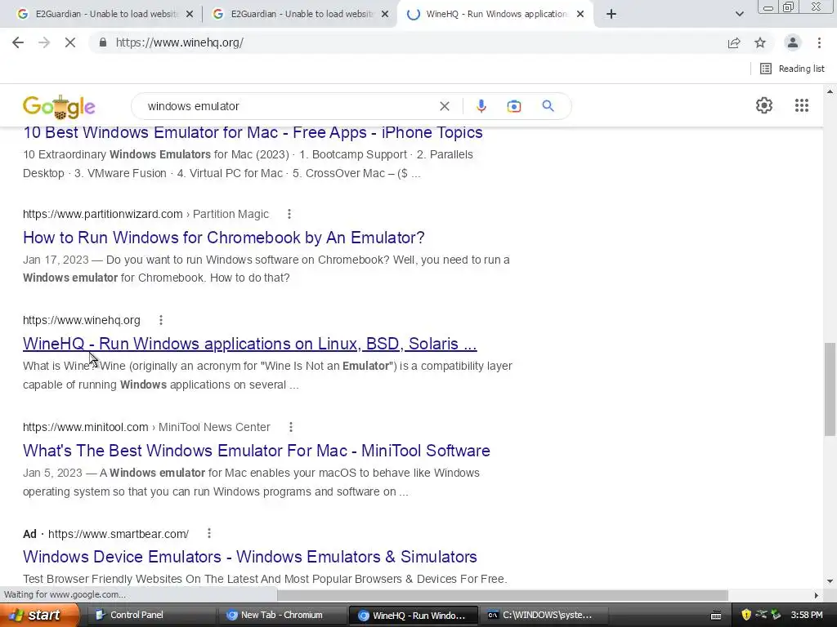
Task: Start voice search with microphone icon
Action: click(x=481, y=106)
